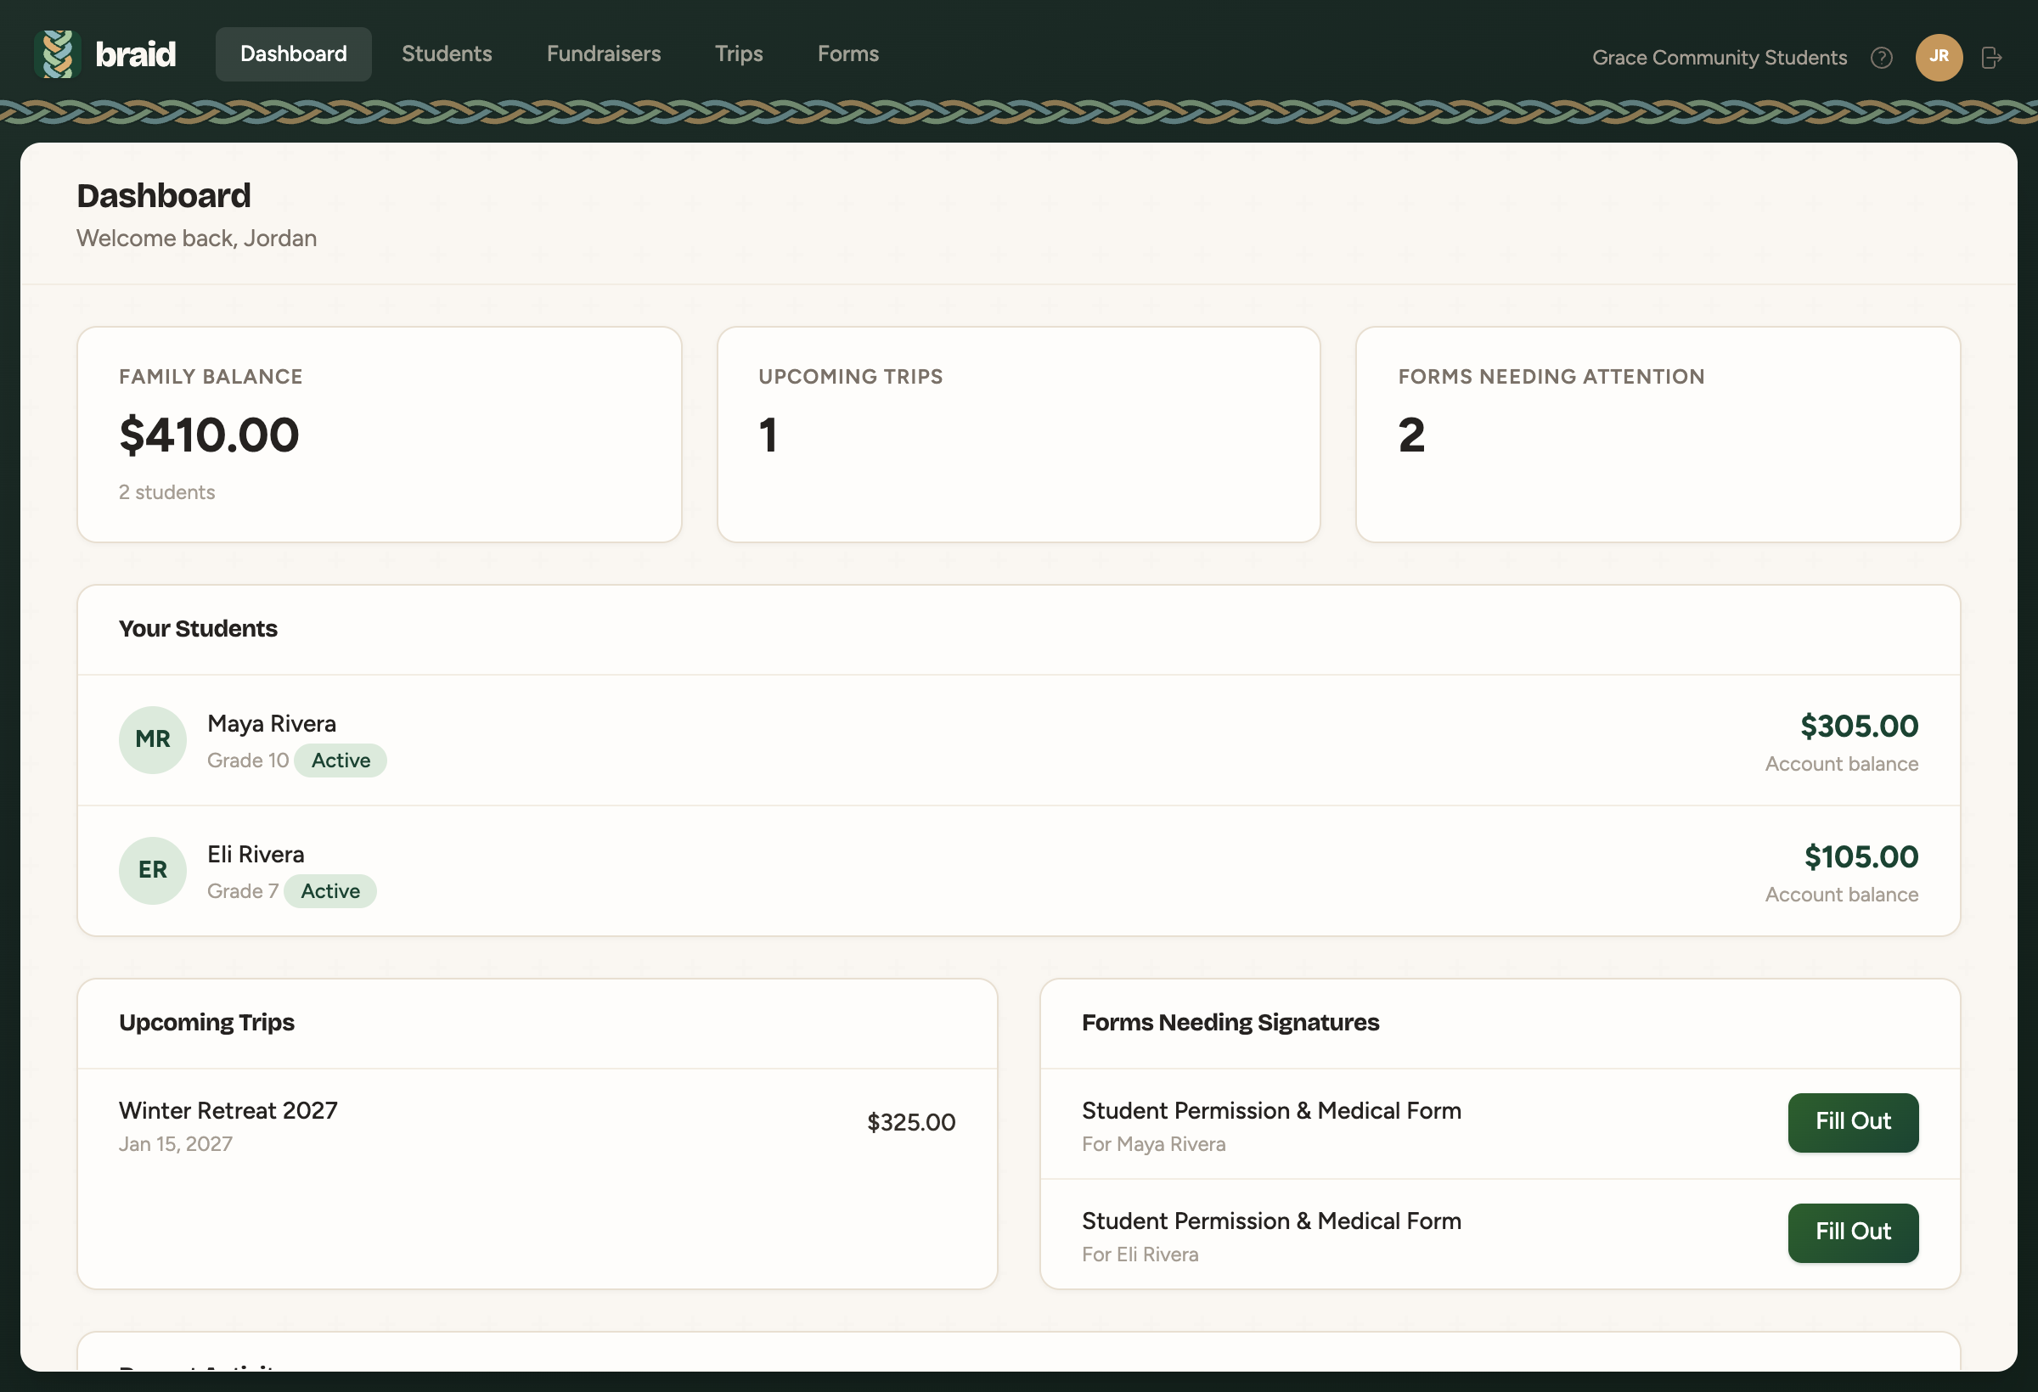Image resolution: width=2038 pixels, height=1392 pixels.
Task: Select the Dashboard nav tab
Action: 294,54
